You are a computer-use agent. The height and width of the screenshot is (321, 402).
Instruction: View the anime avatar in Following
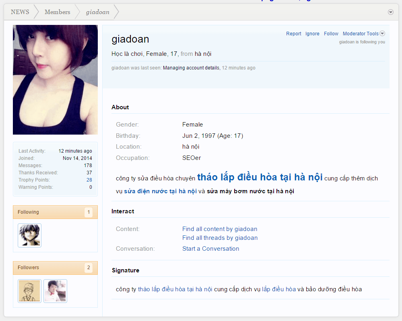pos(29,235)
